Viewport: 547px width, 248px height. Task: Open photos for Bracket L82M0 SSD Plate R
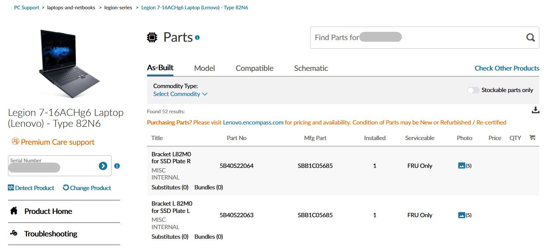tap(464, 166)
